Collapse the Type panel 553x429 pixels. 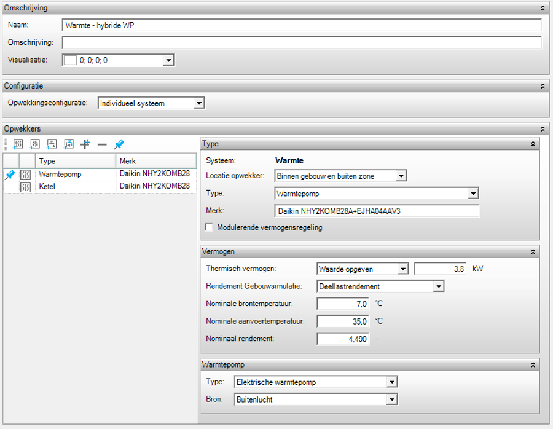pos(533,144)
